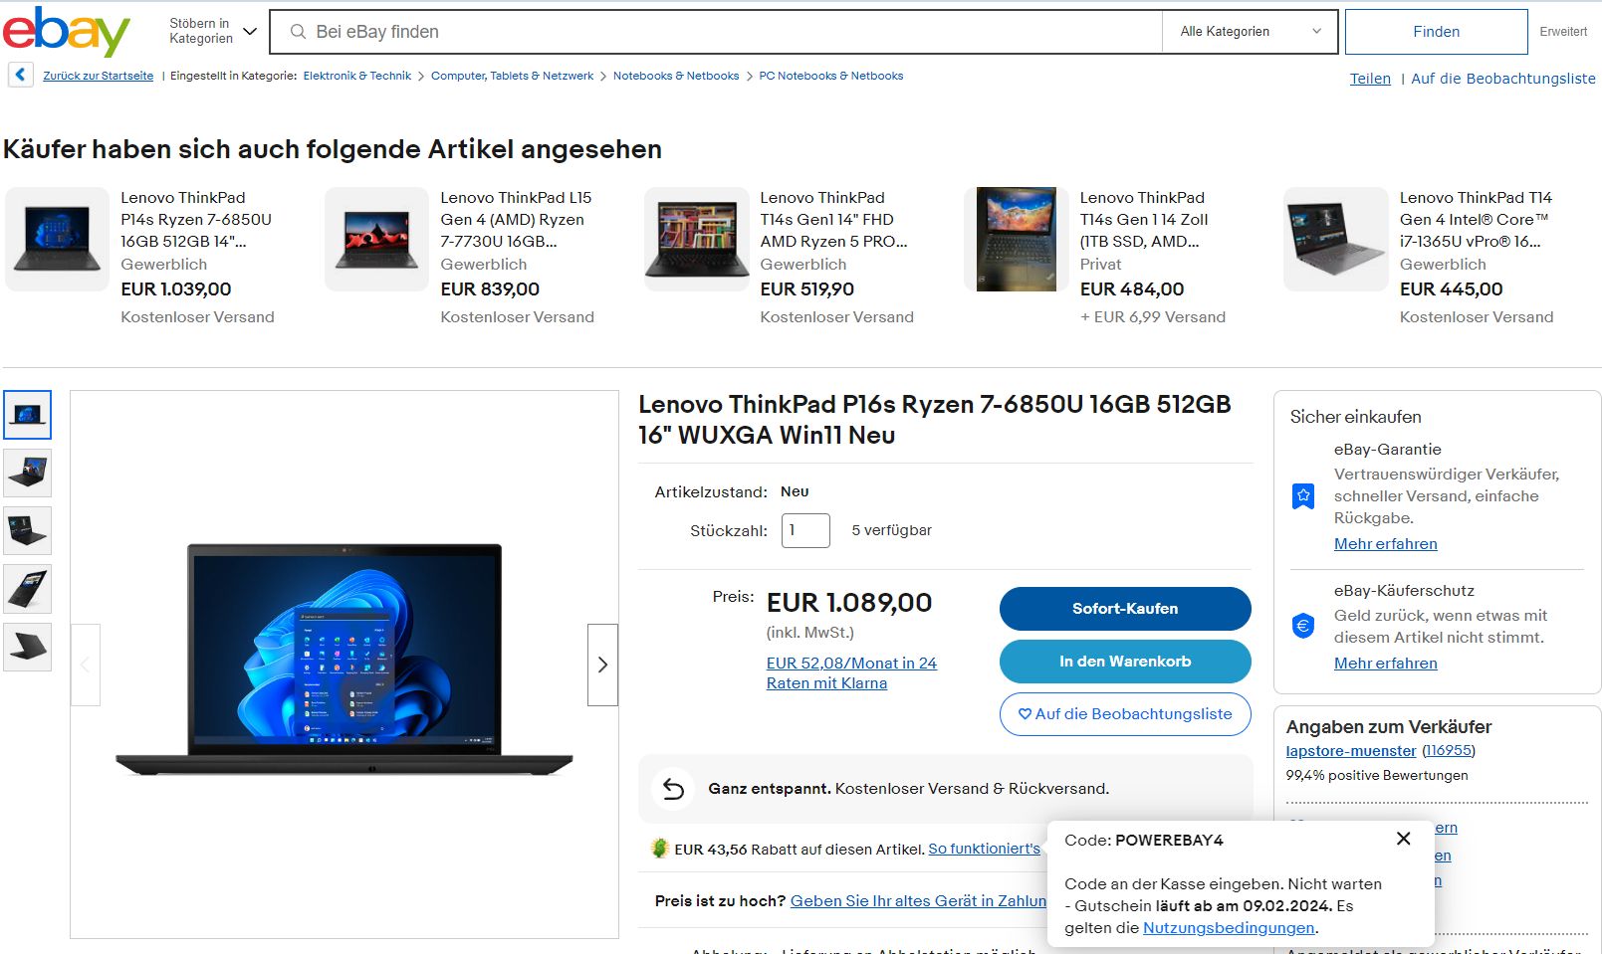Screen dimensions: 1602x954
Task: Click the EUR 445,00 price of T14 Gen 4
Action: tap(1452, 289)
